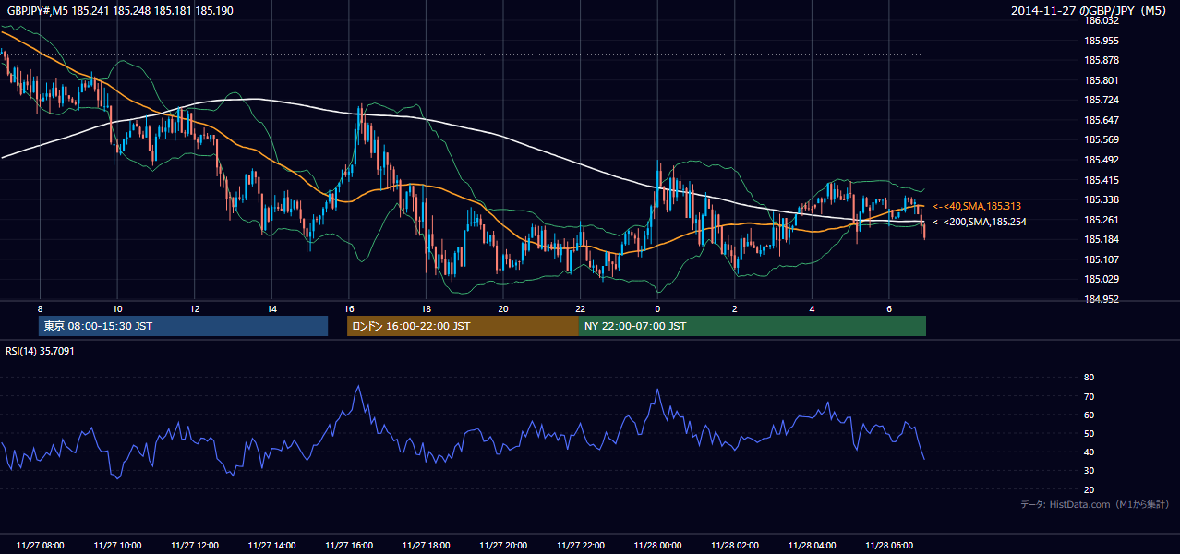
Task: Click the 11/27 22:00 time label
Action: tap(580, 546)
